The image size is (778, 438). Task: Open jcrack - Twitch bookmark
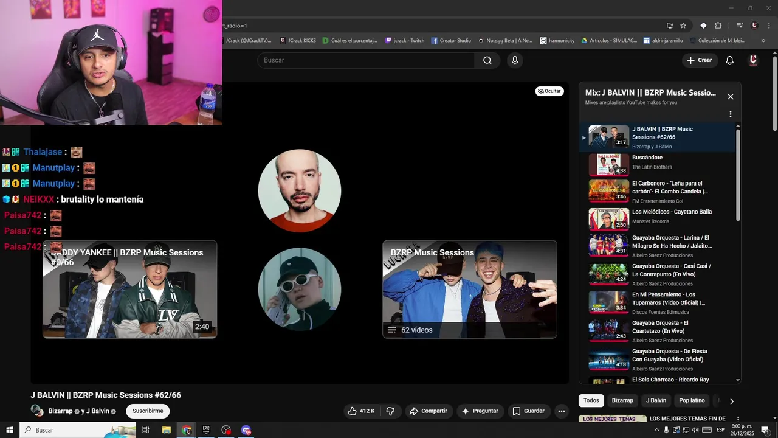tap(405, 41)
